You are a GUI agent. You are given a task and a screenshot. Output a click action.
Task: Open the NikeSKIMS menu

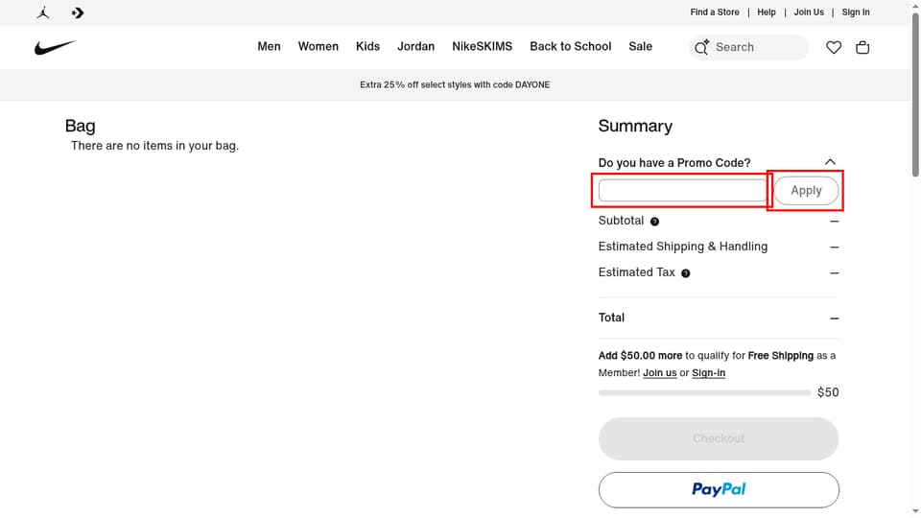tap(483, 46)
